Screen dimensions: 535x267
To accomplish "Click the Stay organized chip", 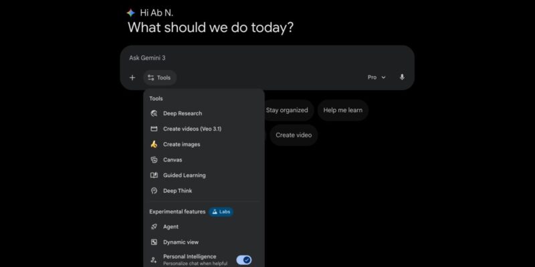I will (x=287, y=110).
